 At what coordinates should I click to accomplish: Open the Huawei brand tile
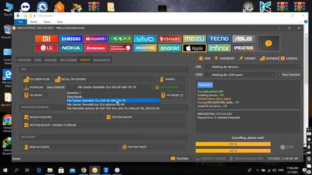click(96, 39)
